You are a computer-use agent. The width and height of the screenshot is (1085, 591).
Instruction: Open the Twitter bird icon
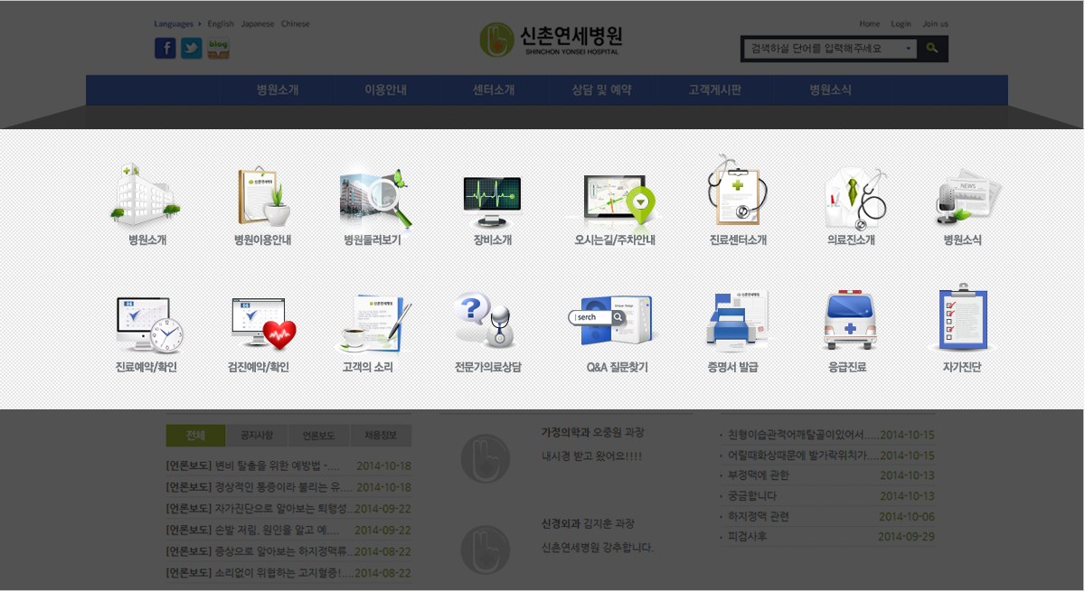point(192,48)
